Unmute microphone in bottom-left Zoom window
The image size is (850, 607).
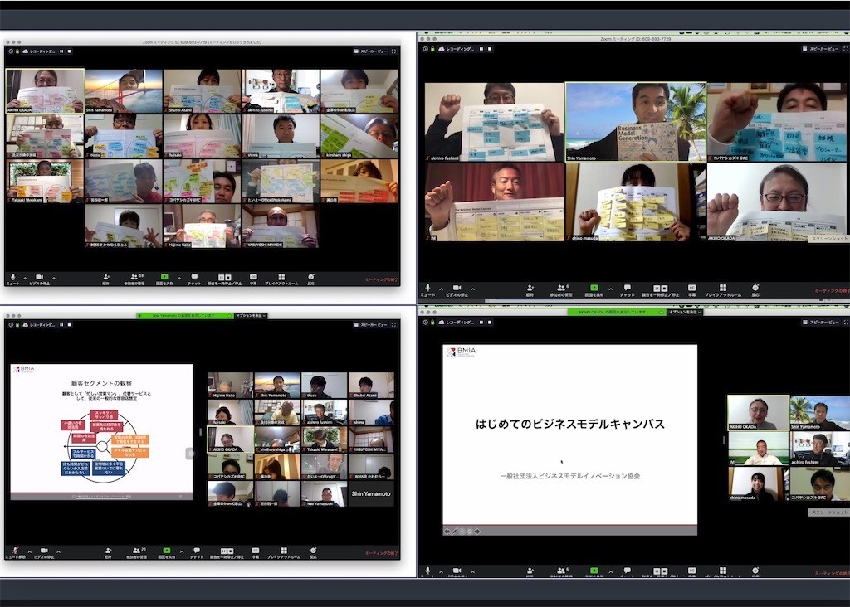15,552
